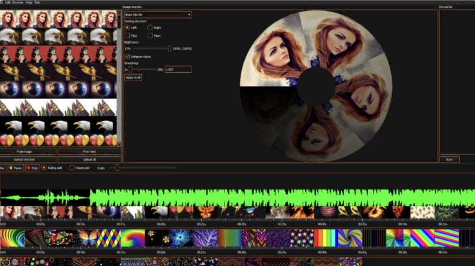Click the Apply to all button

tap(133, 77)
